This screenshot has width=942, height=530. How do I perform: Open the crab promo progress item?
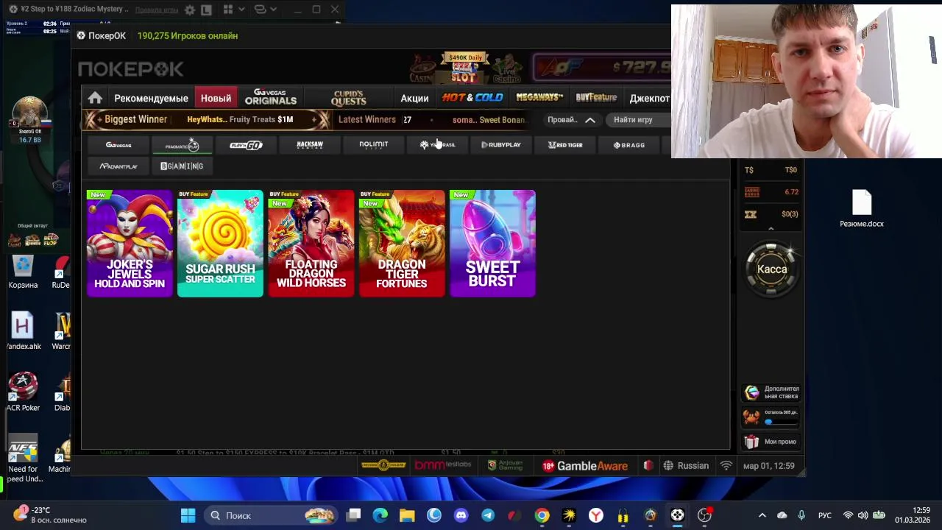tap(771, 417)
